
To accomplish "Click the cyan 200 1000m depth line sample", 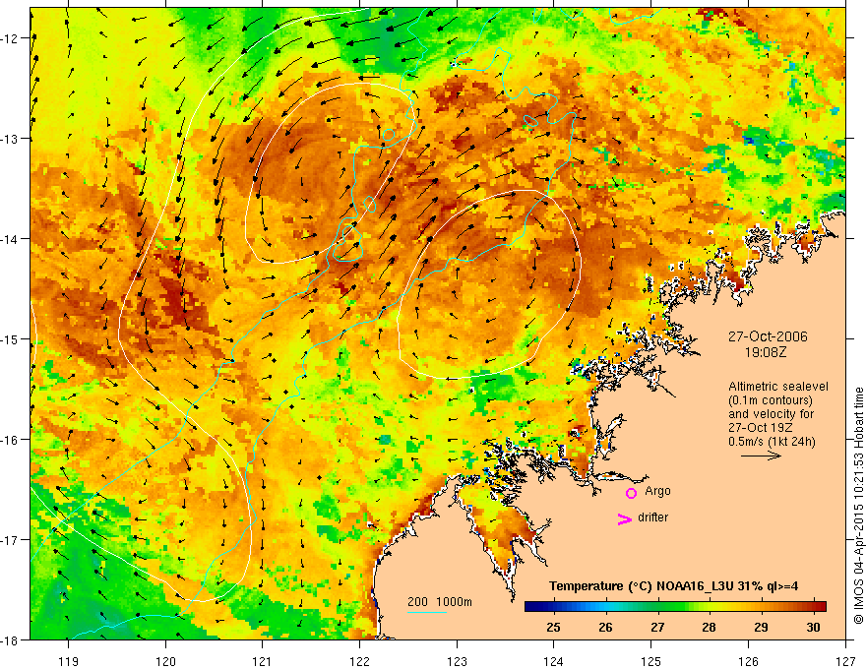I will tap(427, 612).
